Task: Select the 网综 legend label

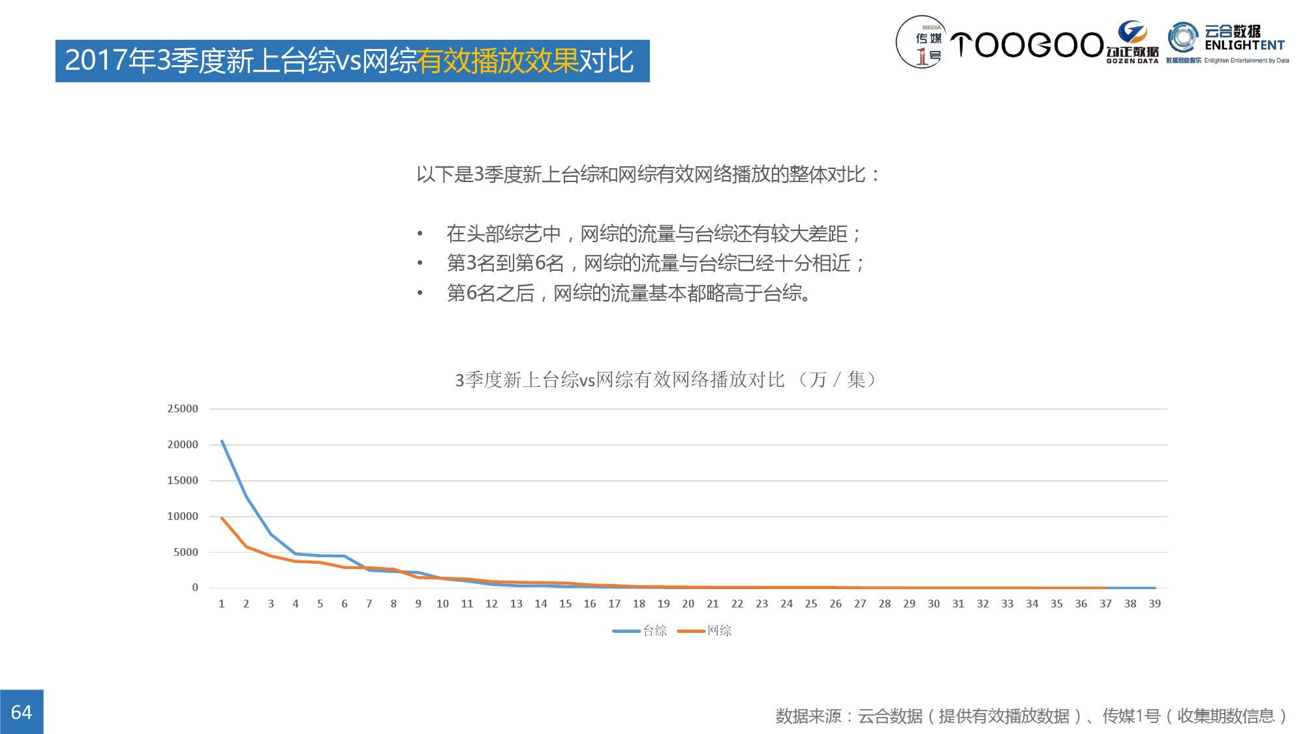Action: [x=719, y=631]
